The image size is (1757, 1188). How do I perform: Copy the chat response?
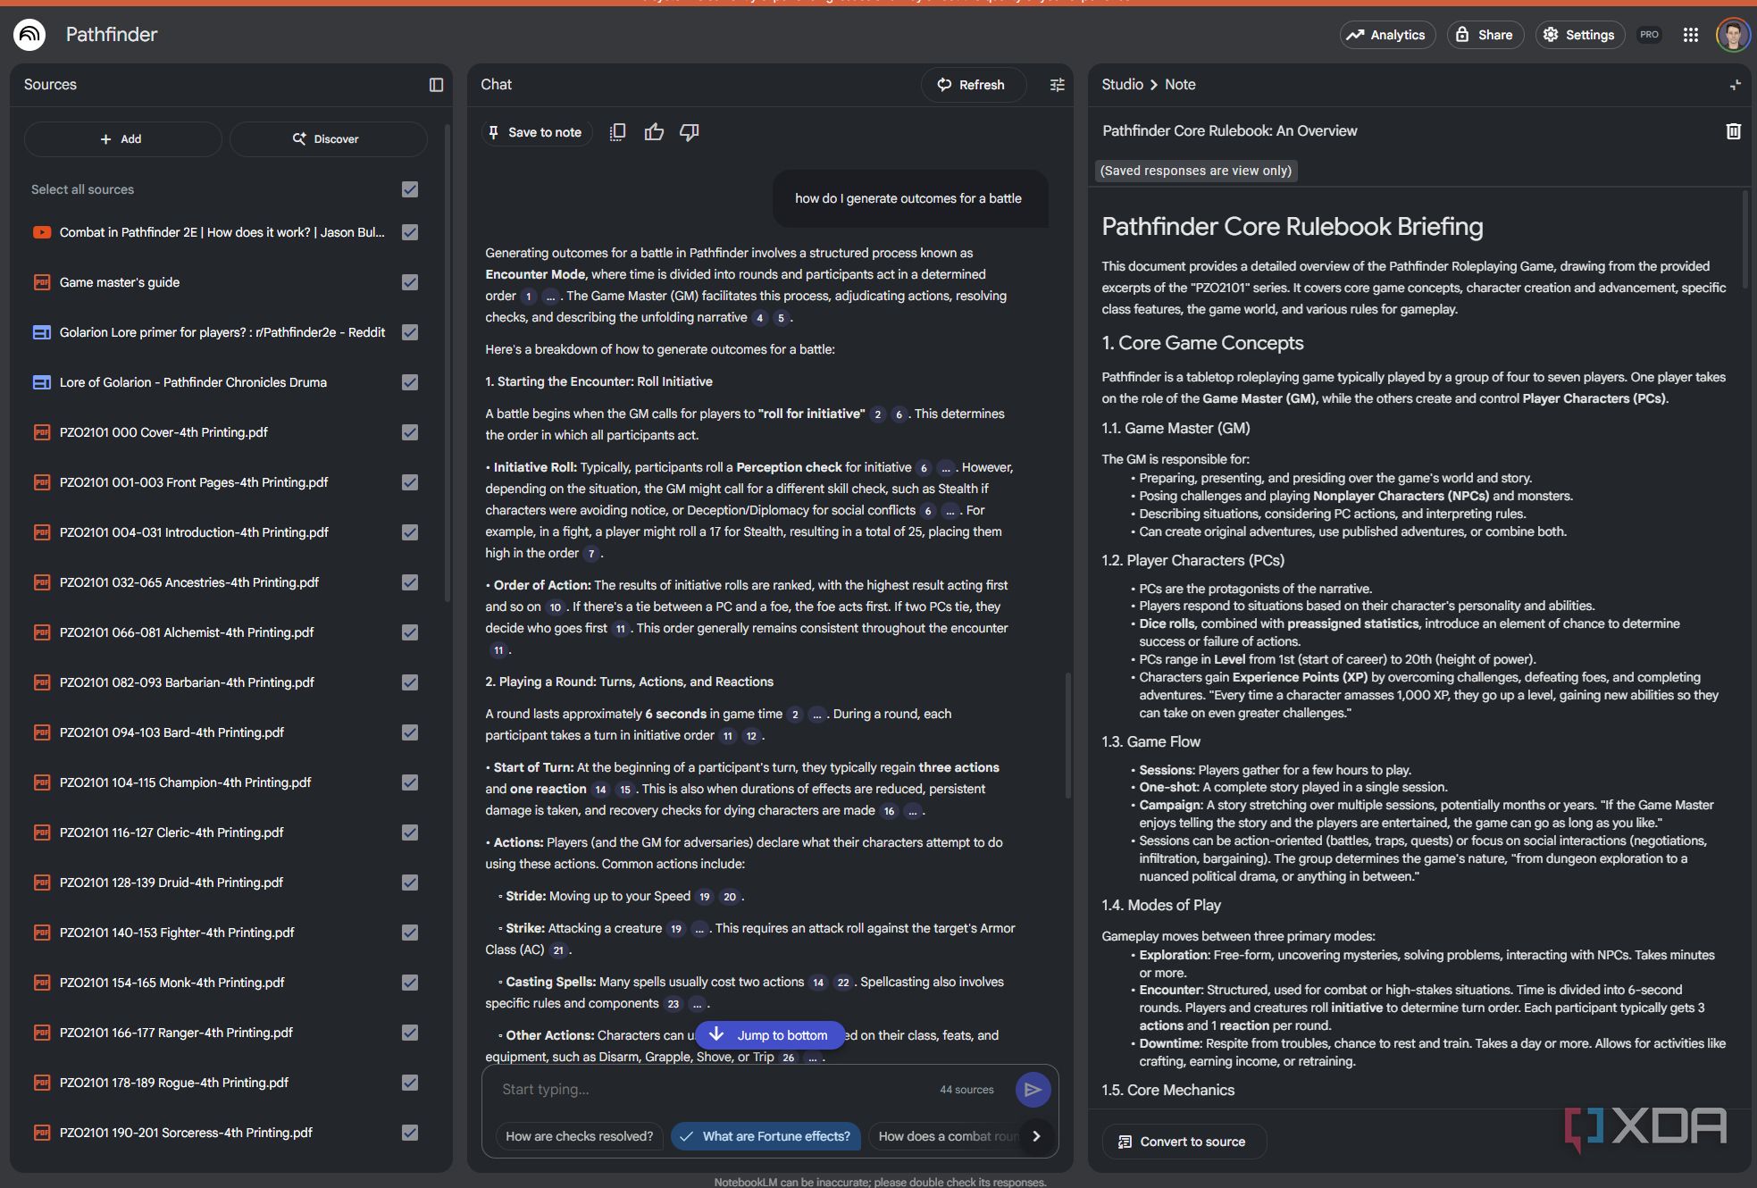pyautogui.click(x=617, y=132)
